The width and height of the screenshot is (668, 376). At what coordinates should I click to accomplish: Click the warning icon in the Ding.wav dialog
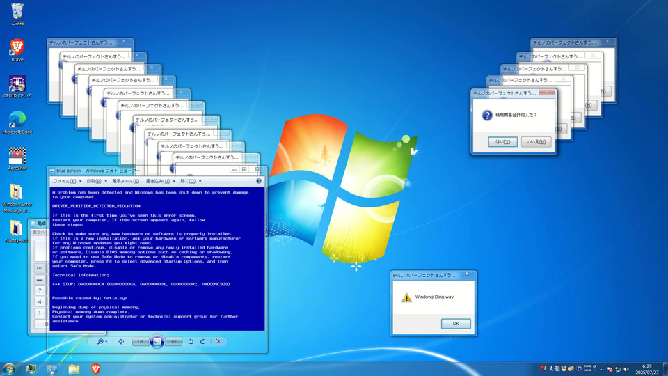pyautogui.click(x=406, y=297)
